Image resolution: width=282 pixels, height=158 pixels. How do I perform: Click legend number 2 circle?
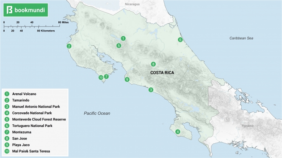[7, 100]
